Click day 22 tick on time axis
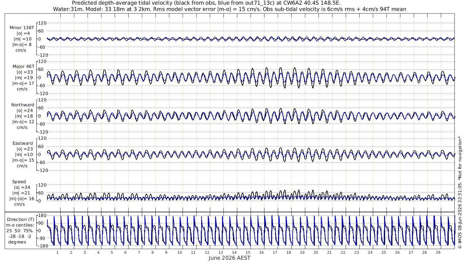 click(343, 252)
